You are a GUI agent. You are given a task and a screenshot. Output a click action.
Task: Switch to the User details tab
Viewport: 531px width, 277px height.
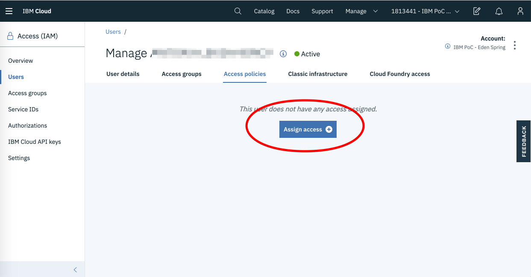click(x=123, y=74)
